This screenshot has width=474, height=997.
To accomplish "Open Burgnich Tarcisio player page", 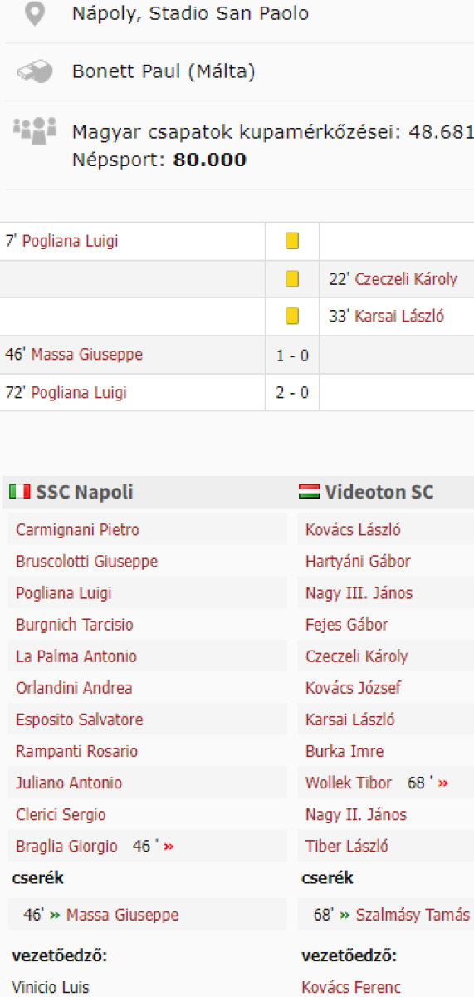I will coord(74,625).
